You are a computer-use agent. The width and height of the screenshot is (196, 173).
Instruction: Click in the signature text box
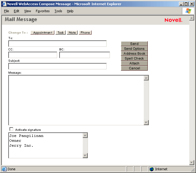[x=45, y=145]
